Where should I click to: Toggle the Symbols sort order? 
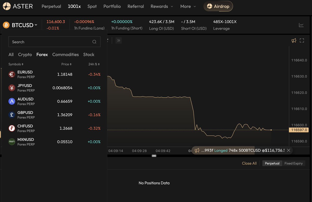coord(16,64)
